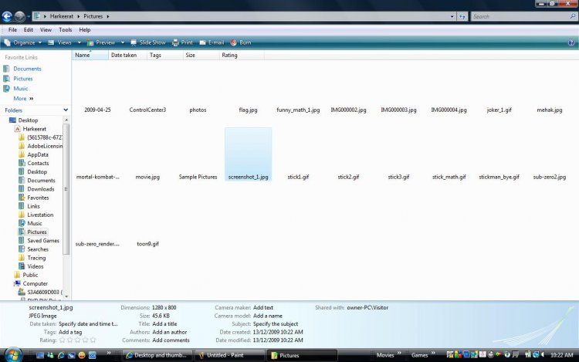Start Slide Show from the toolbar
The width and height of the screenshot is (579, 362).
tap(133, 42)
